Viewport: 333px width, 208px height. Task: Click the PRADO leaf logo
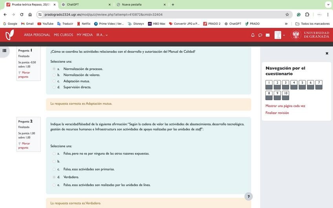click(x=10, y=35)
